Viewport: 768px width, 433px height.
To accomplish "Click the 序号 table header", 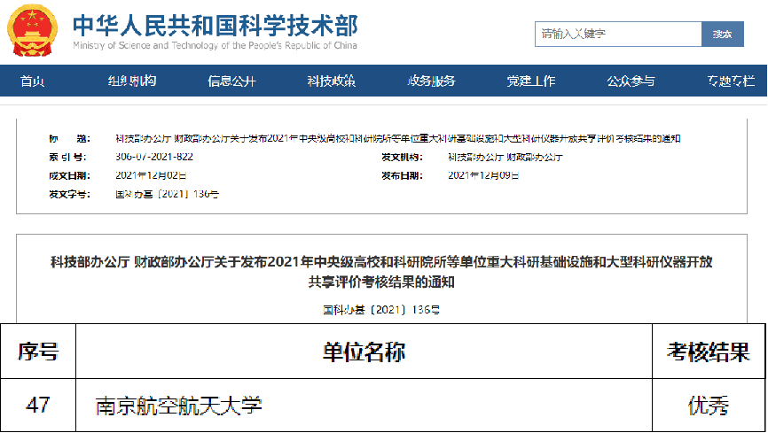I will click(38, 352).
